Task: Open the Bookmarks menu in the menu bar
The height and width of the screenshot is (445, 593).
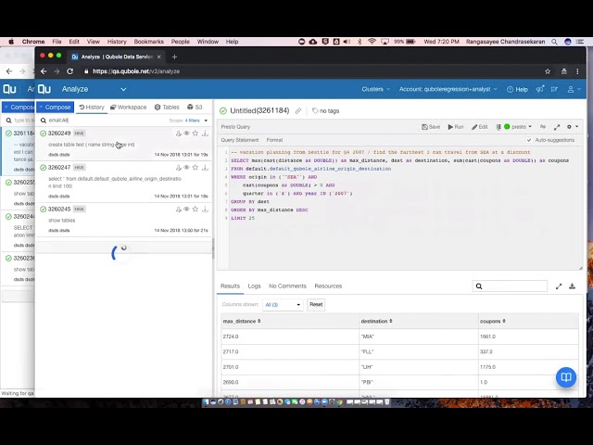Action: pos(148,42)
